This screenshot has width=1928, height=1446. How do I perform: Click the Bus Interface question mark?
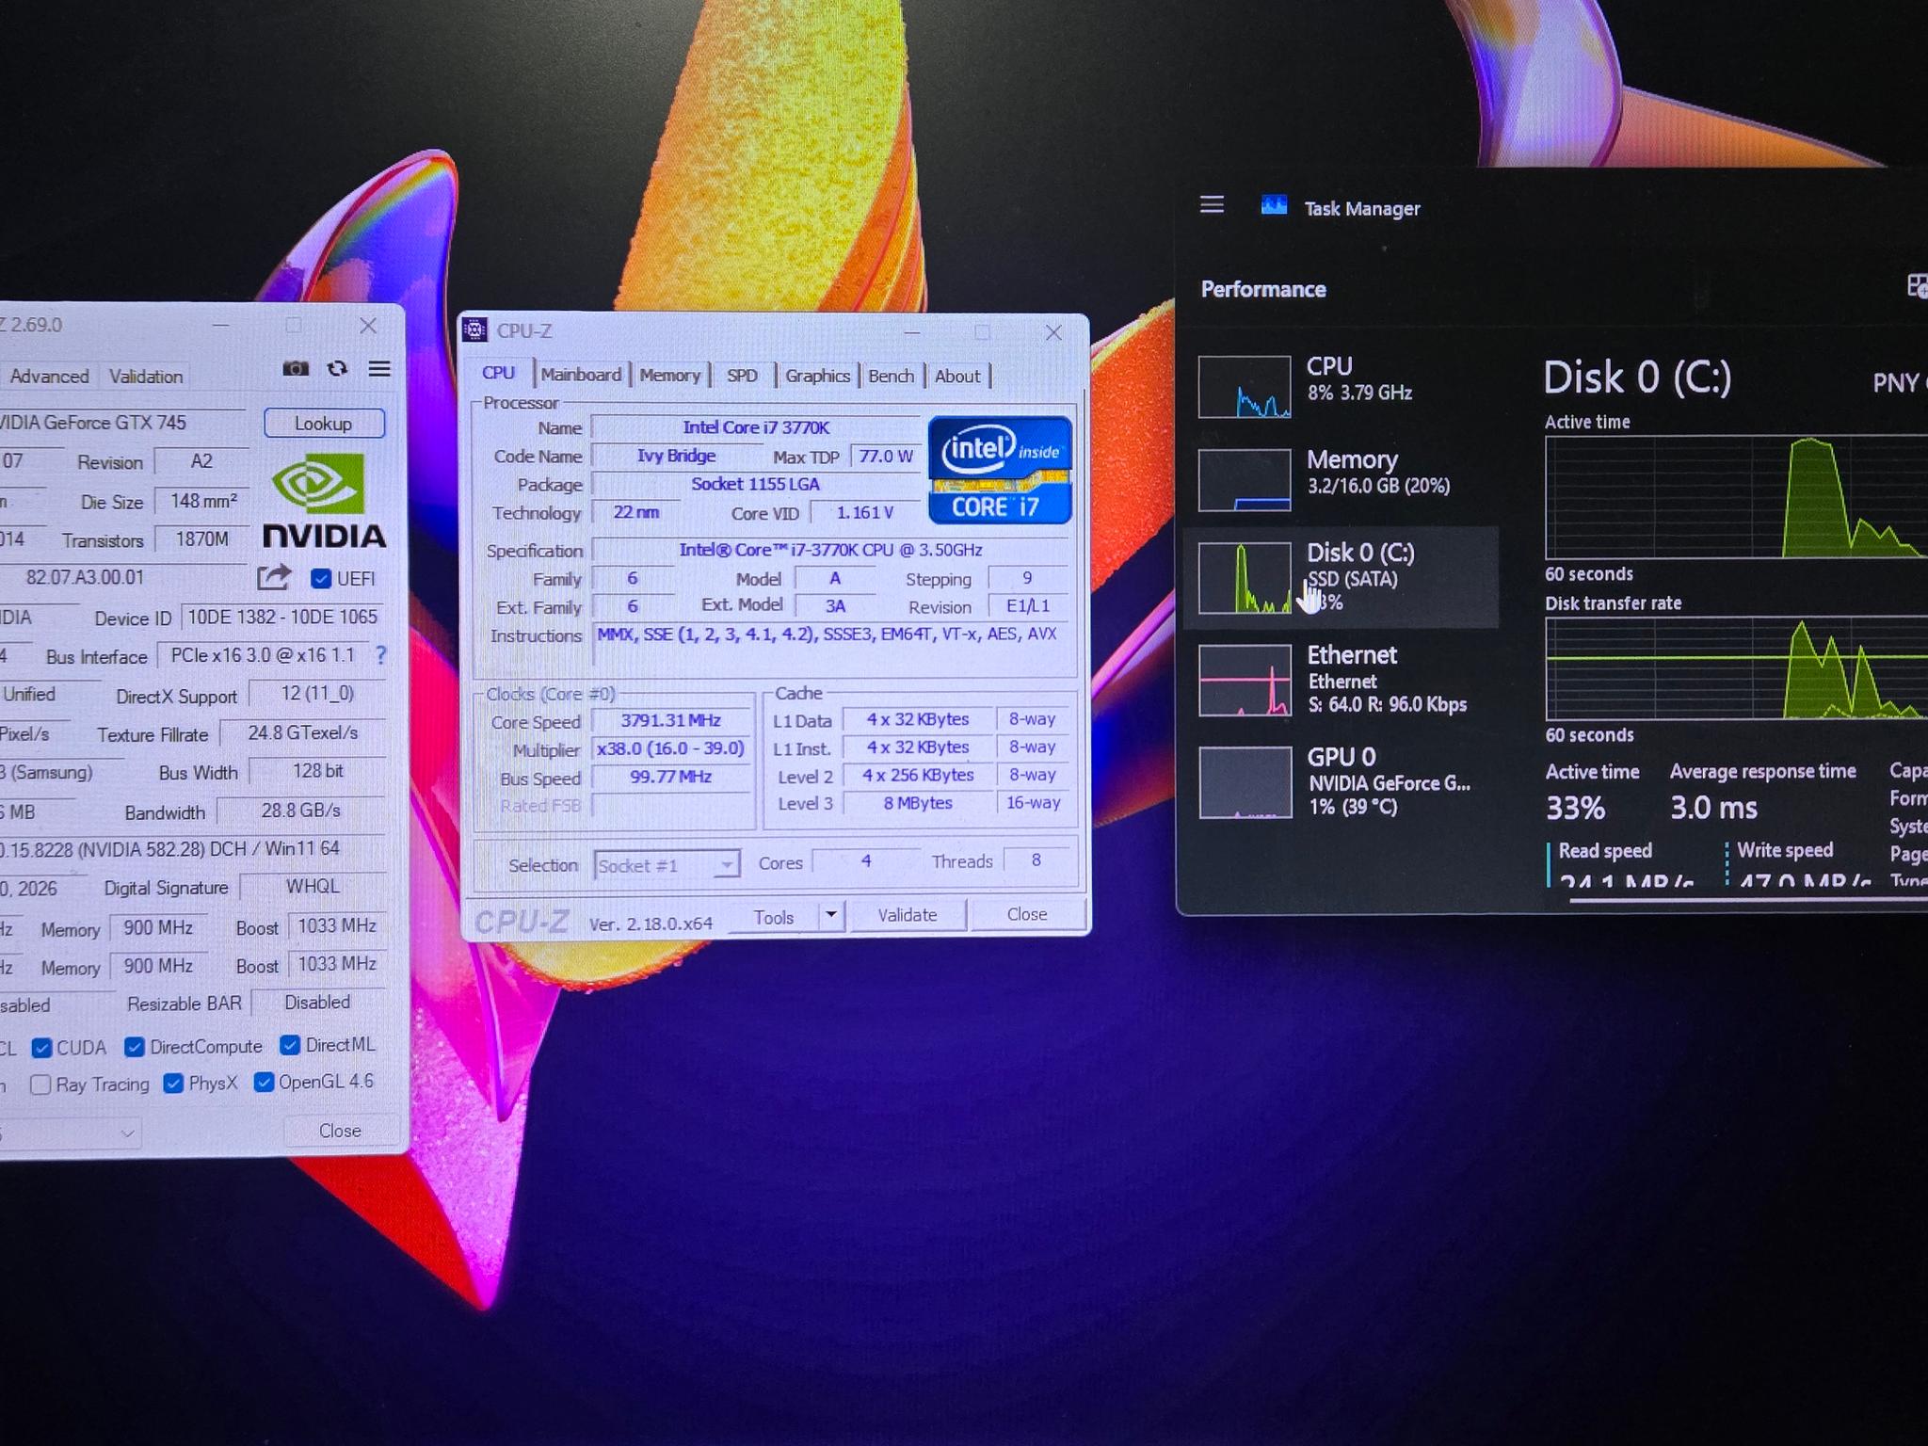pyautogui.click(x=380, y=655)
